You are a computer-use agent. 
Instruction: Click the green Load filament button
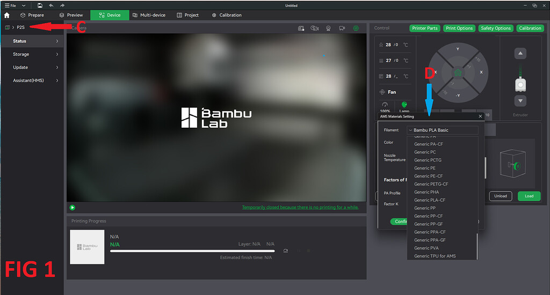pos(529,196)
